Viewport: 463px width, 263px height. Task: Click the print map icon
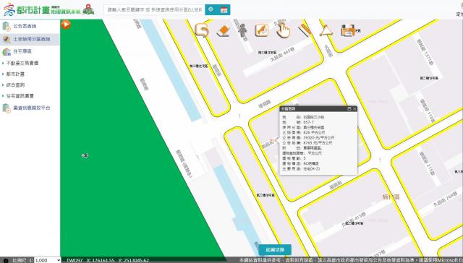348,30
